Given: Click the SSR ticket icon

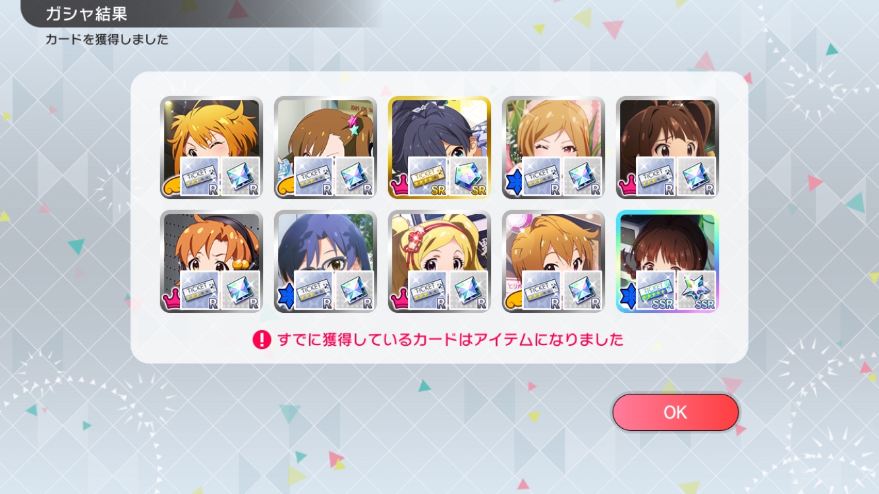Looking at the screenshot, I should click(x=656, y=290).
